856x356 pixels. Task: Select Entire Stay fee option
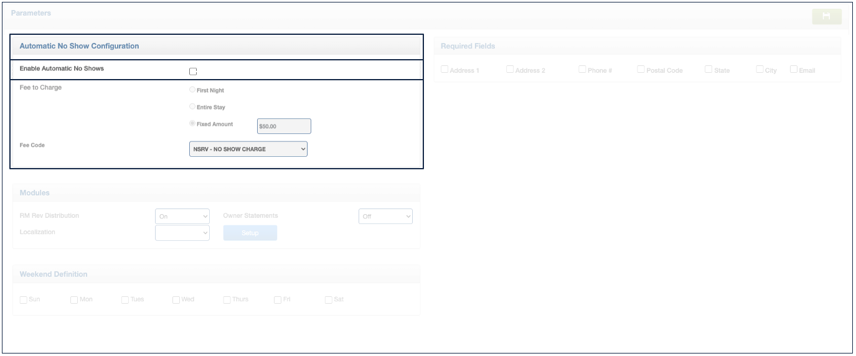[x=192, y=106]
